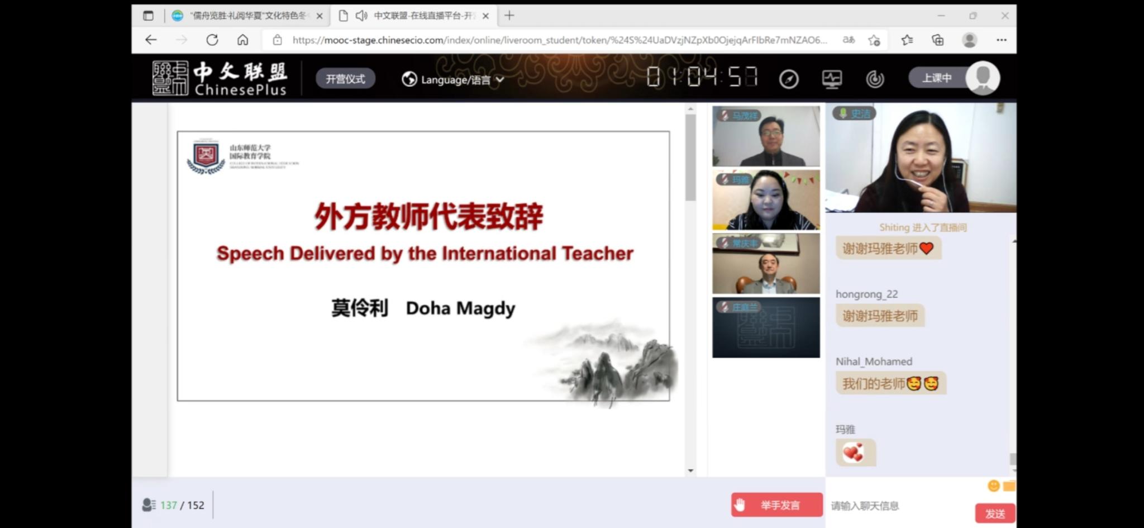1144x528 pixels.
Task: Reload the page with refresh icon
Action: pos(212,40)
